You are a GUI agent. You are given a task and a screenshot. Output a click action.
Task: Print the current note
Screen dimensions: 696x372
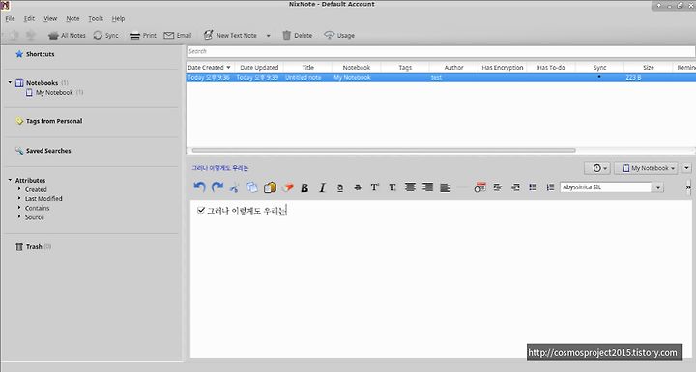click(143, 35)
